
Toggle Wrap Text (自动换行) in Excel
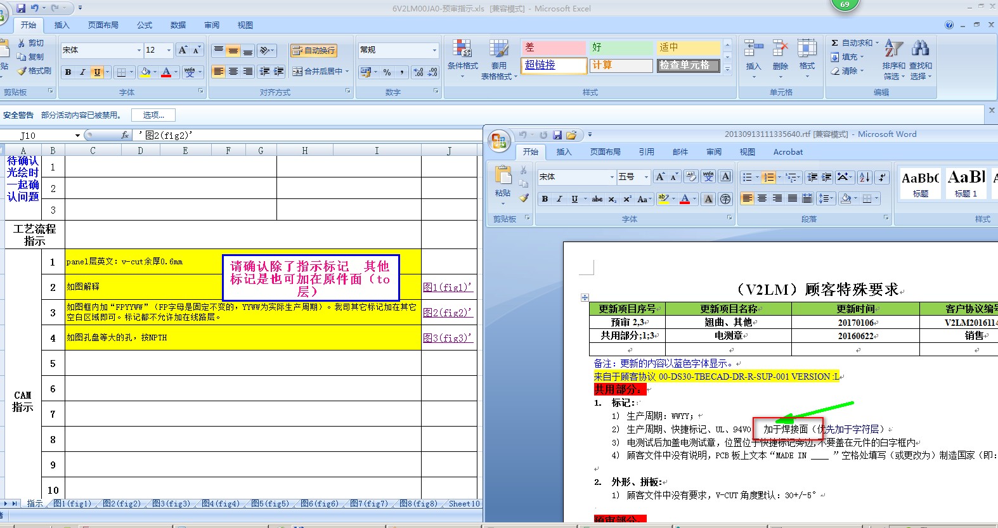tap(314, 51)
